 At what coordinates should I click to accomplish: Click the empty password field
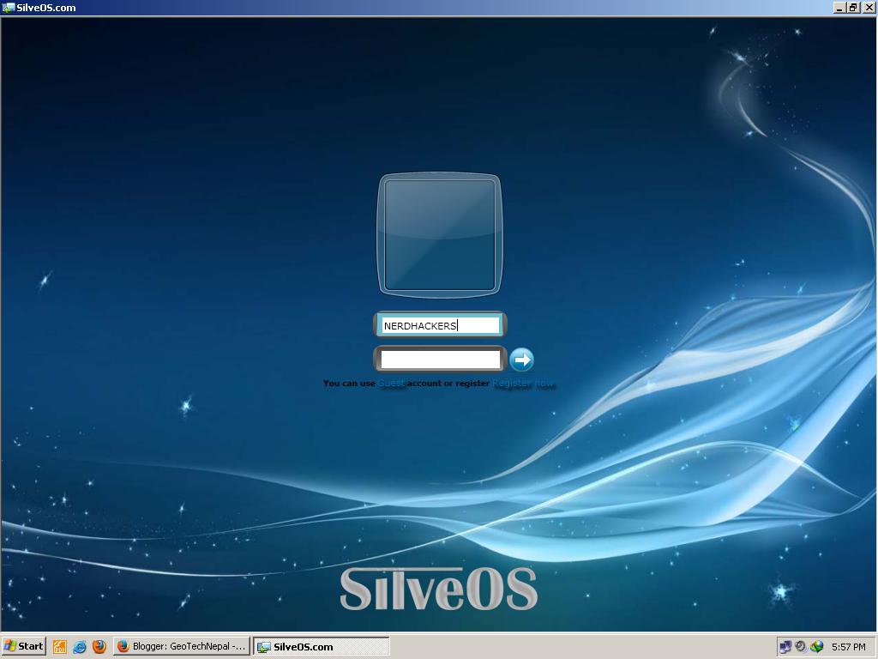tap(439, 359)
